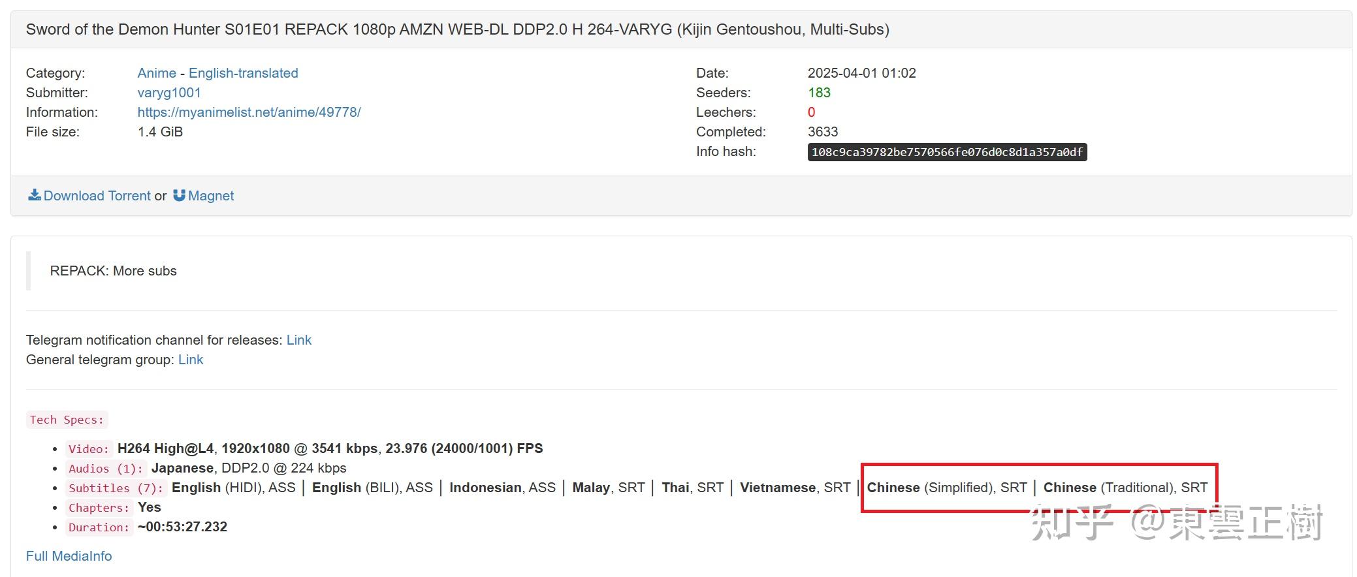Open the General telegram group Link
The height and width of the screenshot is (577, 1357).
click(191, 360)
